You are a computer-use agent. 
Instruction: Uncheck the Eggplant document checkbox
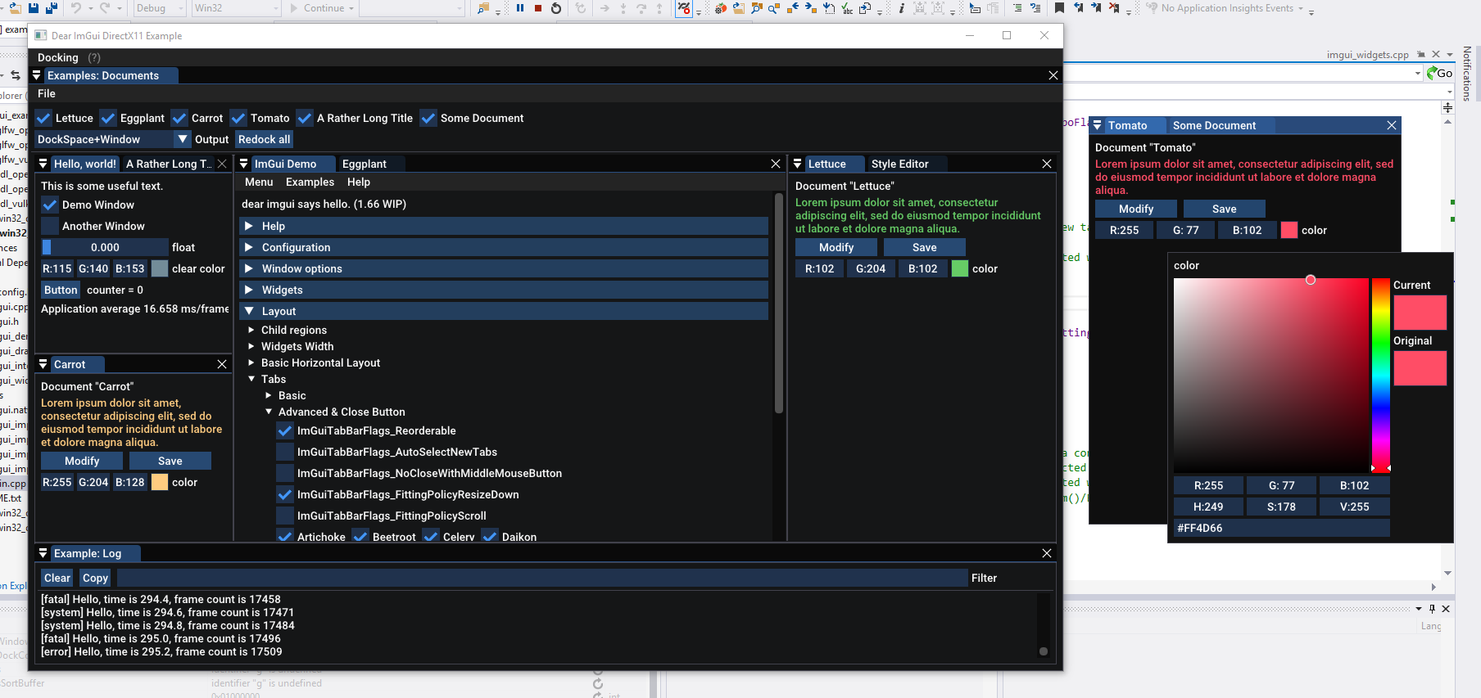[108, 118]
